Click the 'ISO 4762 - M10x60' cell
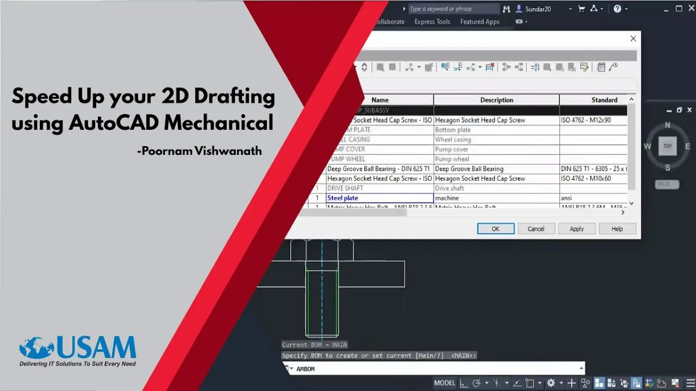Viewport: 696px width, 391px height. [x=594, y=179]
